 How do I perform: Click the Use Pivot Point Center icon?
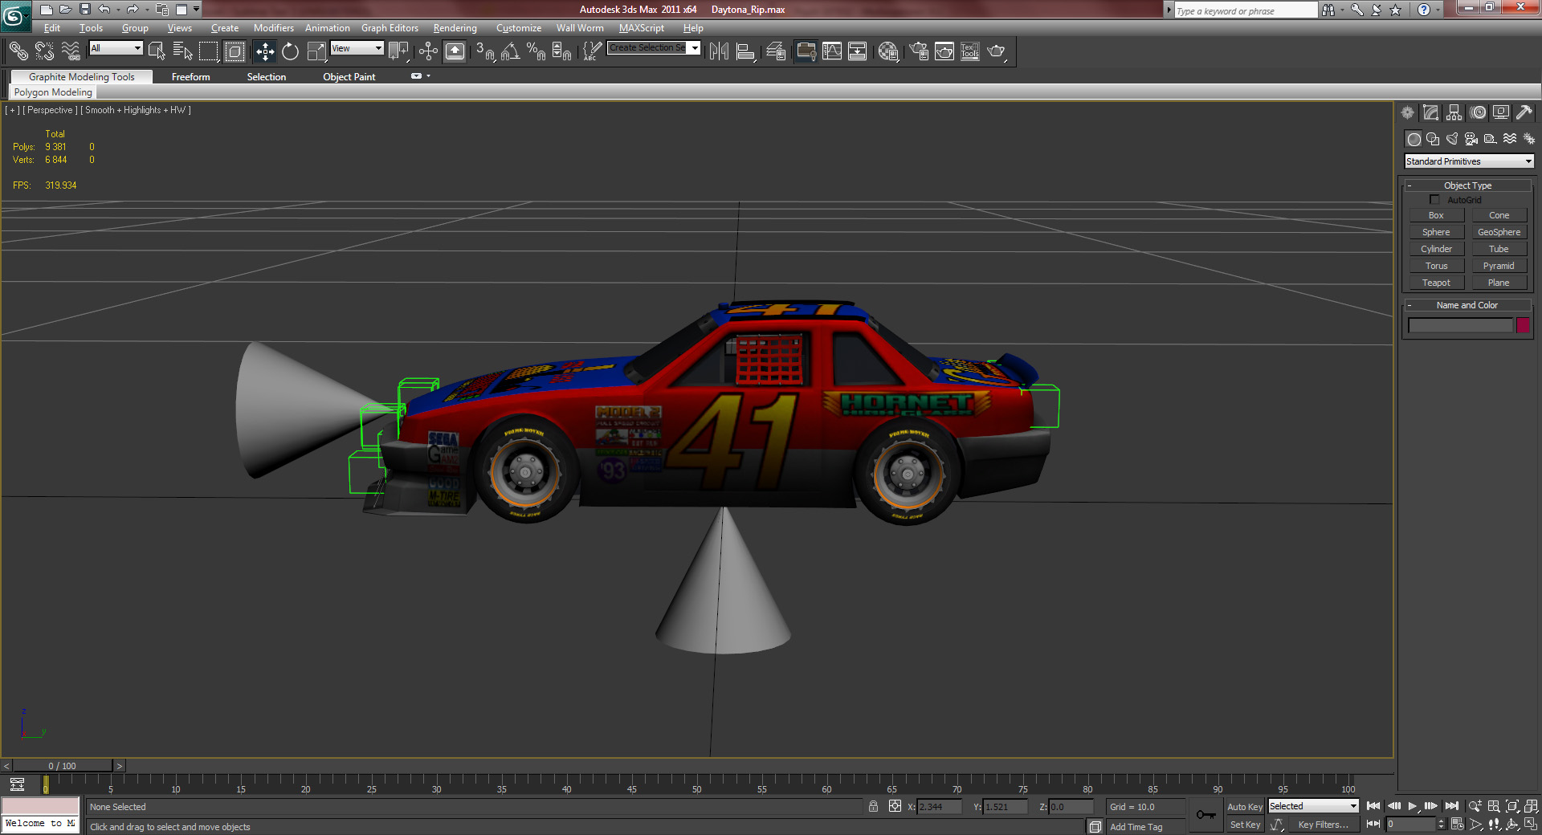(398, 51)
